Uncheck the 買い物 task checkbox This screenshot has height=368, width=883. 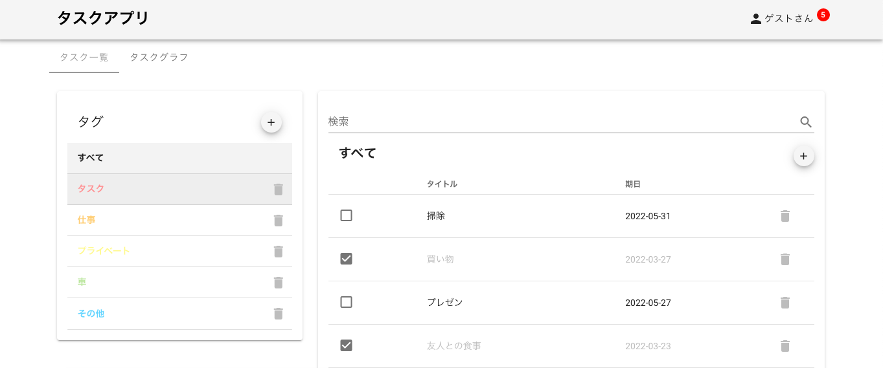click(x=347, y=259)
